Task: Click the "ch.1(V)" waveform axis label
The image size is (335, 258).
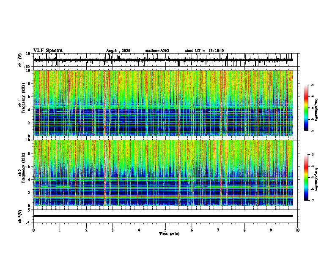Action: coord(20,60)
